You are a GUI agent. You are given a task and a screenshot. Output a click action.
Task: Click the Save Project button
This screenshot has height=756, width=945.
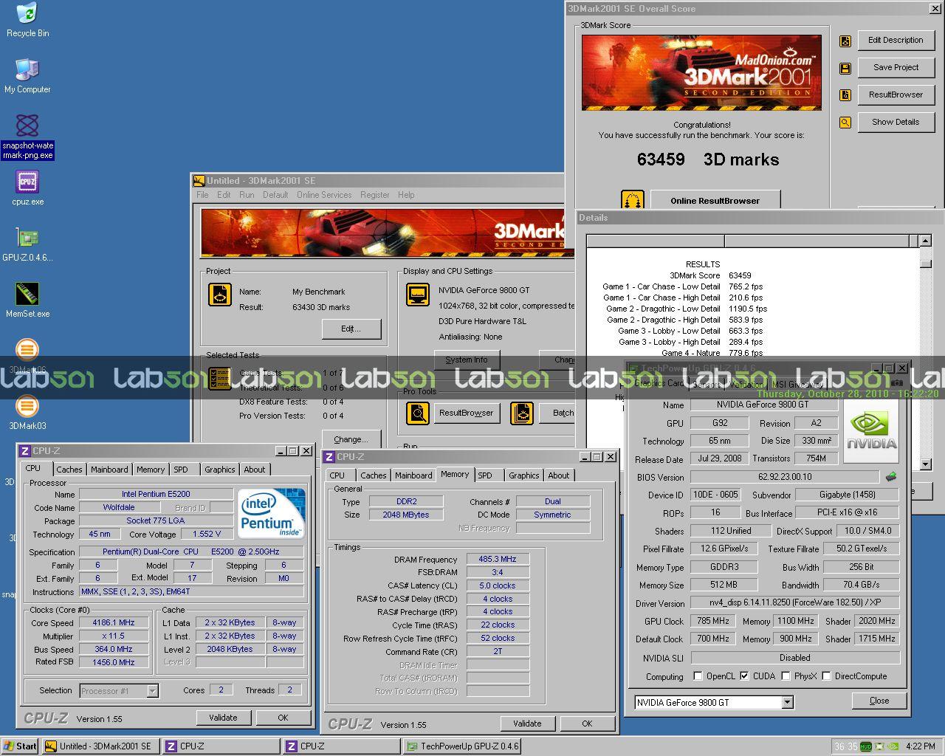coord(896,67)
